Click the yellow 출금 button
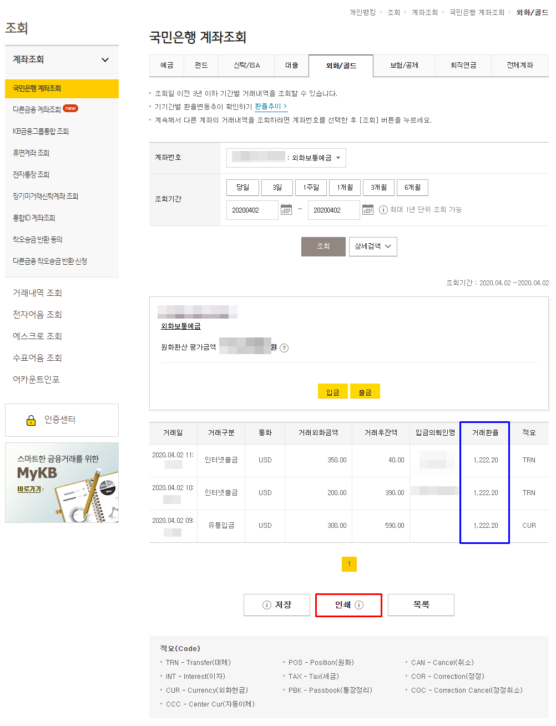 [365, 391]
